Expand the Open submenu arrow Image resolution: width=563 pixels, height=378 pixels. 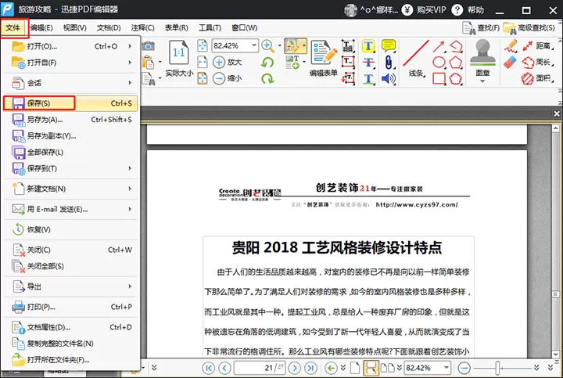130,46
